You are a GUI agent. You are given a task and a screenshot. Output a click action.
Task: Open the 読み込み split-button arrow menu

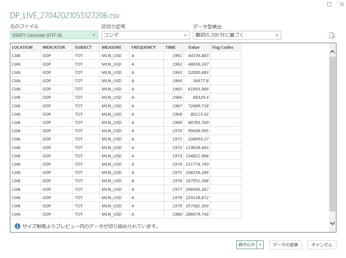[x=261, y=245]
